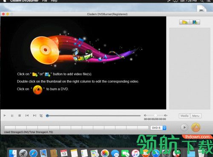Open Reminders from the dock

[x=84, y=154]
